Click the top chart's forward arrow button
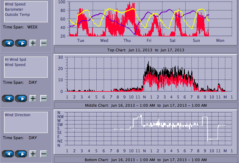 click(x=21, y=43)
